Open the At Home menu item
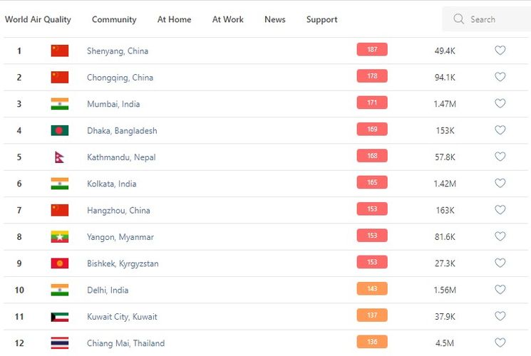 coord(174,19)
